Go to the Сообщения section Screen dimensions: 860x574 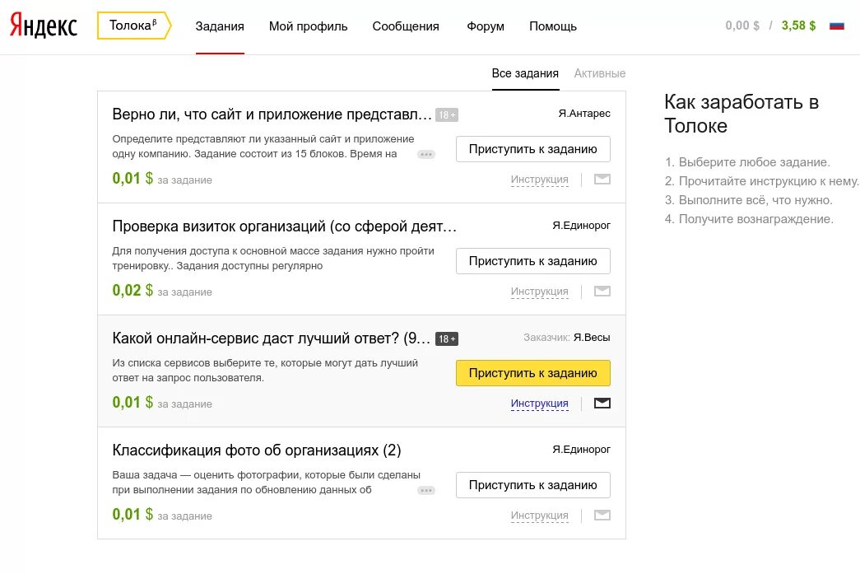(x=406, y=26)
